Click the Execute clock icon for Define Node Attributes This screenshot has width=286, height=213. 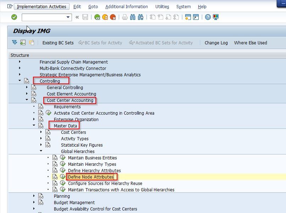pyautogui.click(x=62, y=177)
